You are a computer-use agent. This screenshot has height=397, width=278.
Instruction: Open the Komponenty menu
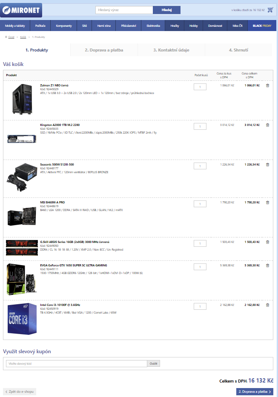pos(63,26)
